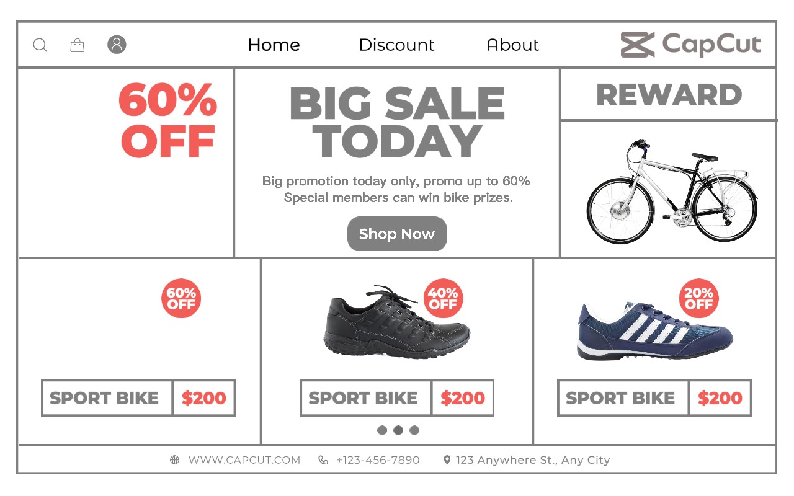Click the 40% OFF badge
This screenshot has height=496, width=794.
point(443,298)
